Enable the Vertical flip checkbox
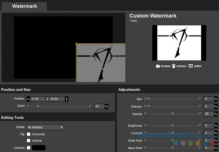 [29, 141]
